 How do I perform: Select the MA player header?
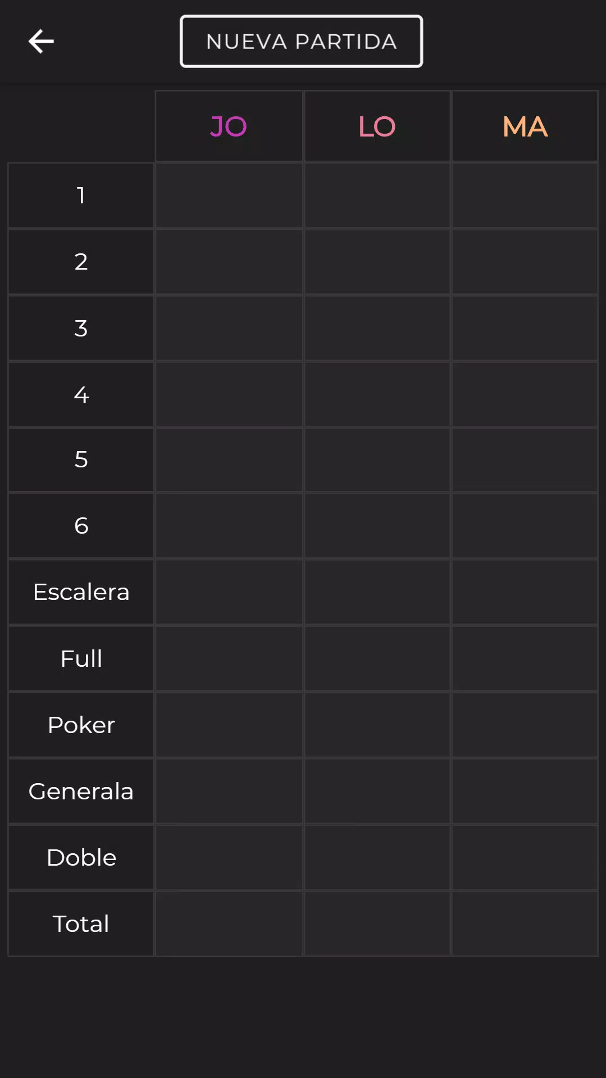(x=525, y=126)
